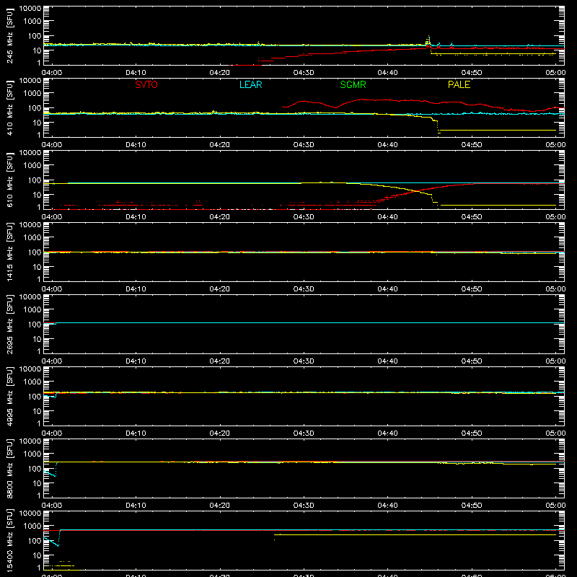The image size is (577, 577).
Task: Click 04:20 time label of 245 MHz panel
Action: 220,73
